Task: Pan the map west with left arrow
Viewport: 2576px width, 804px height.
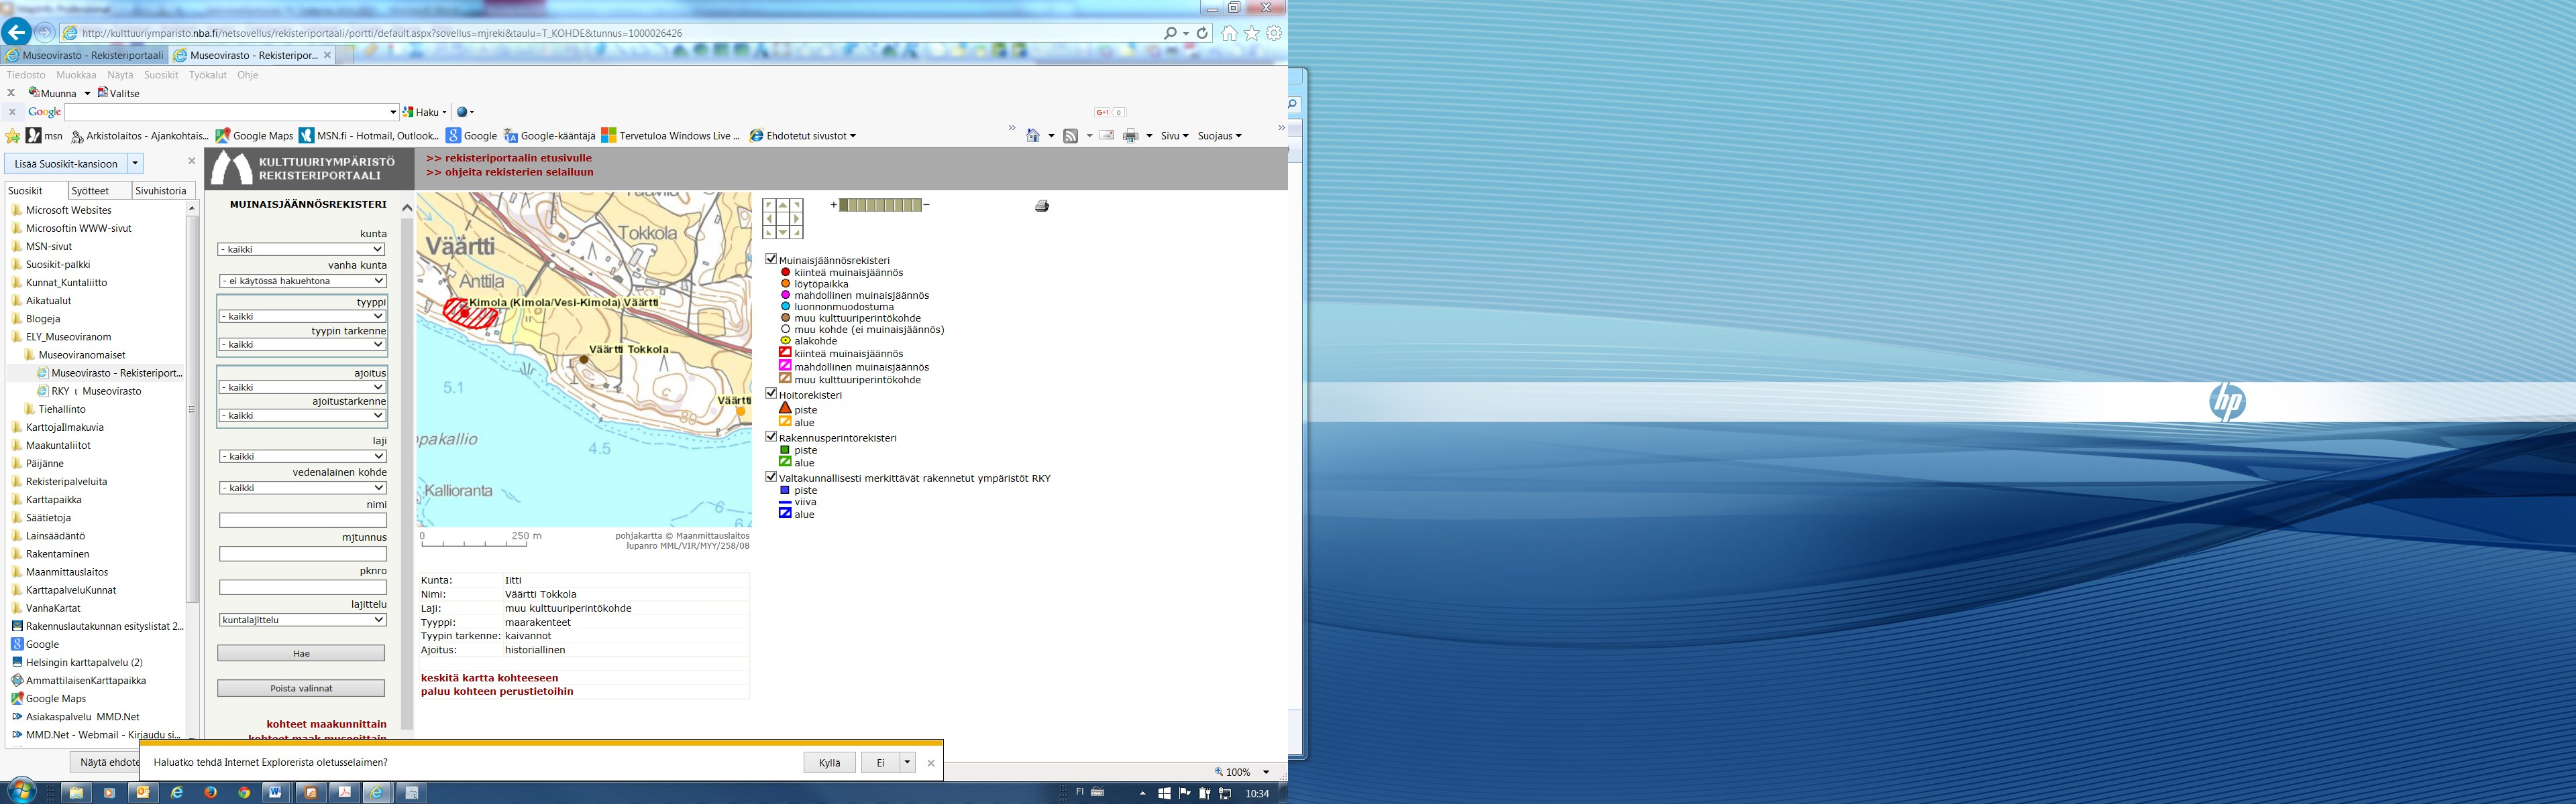Action: [x=769, y=218]
